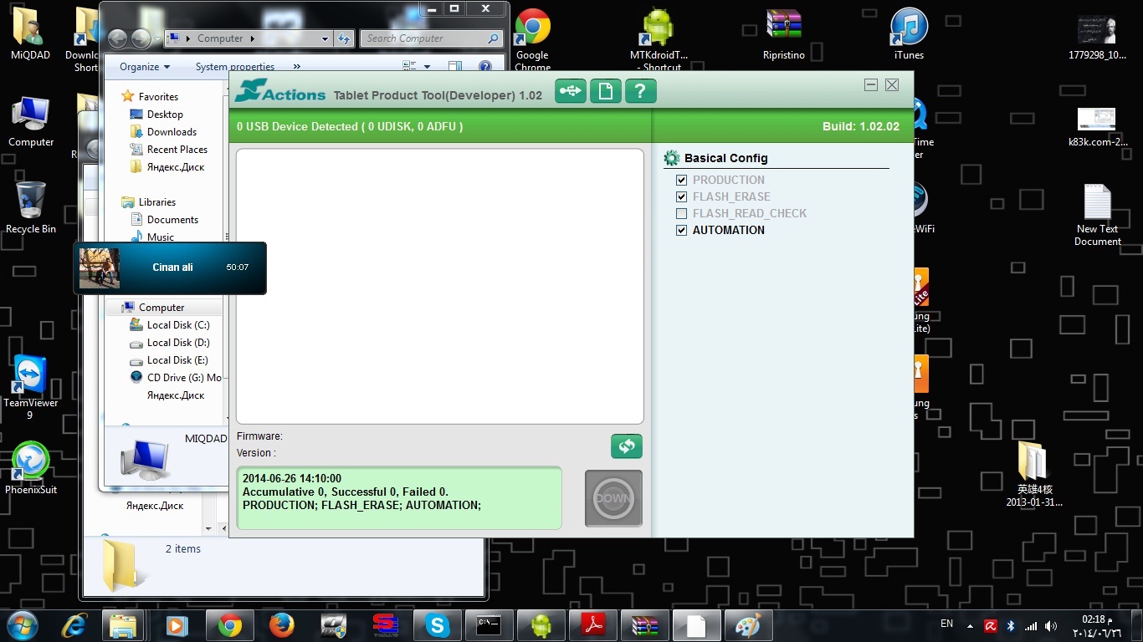Select Local Disk (E:) in tree
1143x642 pixels.
click(170, 360)
